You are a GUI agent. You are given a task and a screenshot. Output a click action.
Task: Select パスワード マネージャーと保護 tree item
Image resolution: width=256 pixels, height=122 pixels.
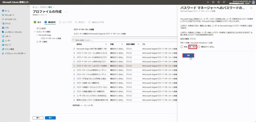[51, 39]
